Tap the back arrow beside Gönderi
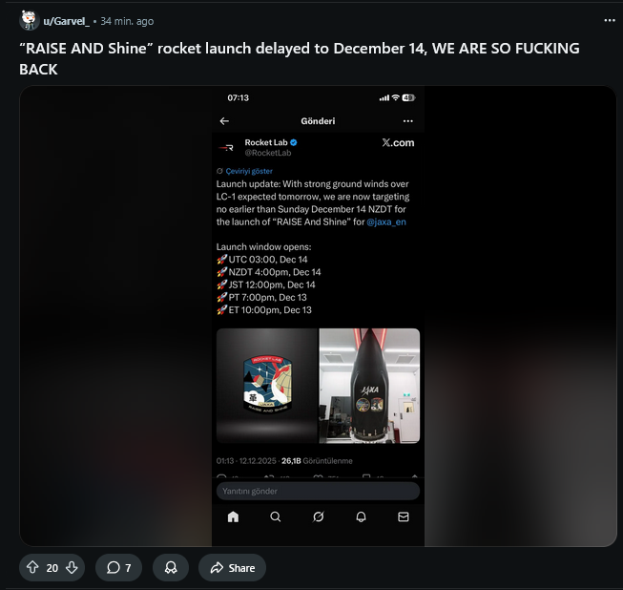This screenshot has height=590, width=623. coord(224,121)
